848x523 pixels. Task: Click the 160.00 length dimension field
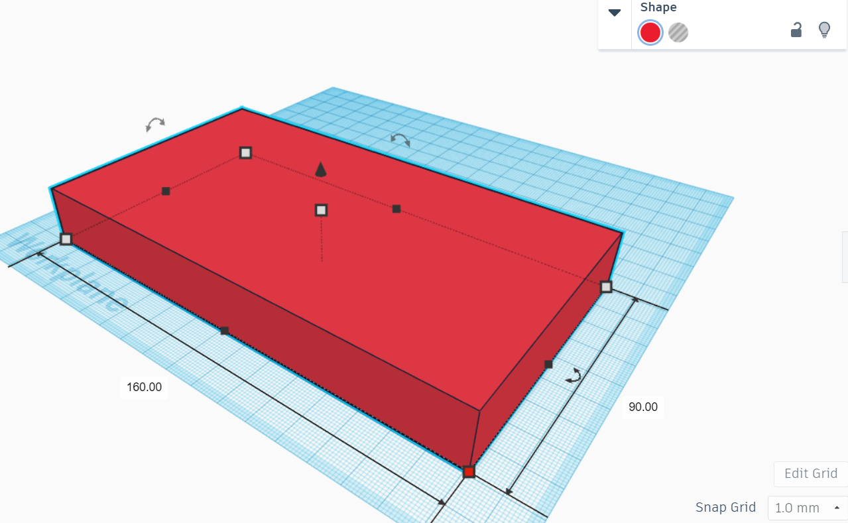pos(143,387)
